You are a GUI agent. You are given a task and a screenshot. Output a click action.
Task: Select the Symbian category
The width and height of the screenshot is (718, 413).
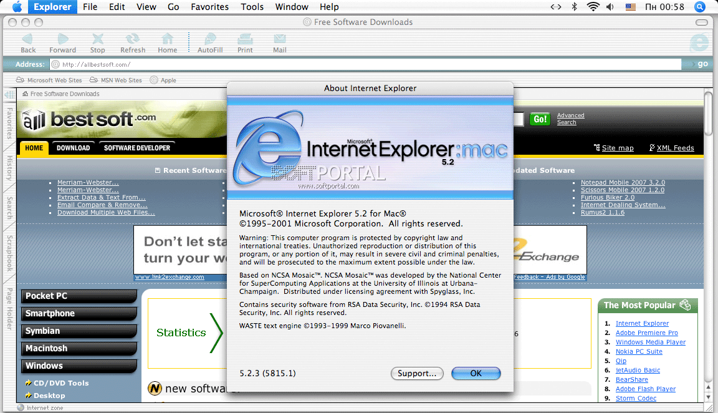79,331
